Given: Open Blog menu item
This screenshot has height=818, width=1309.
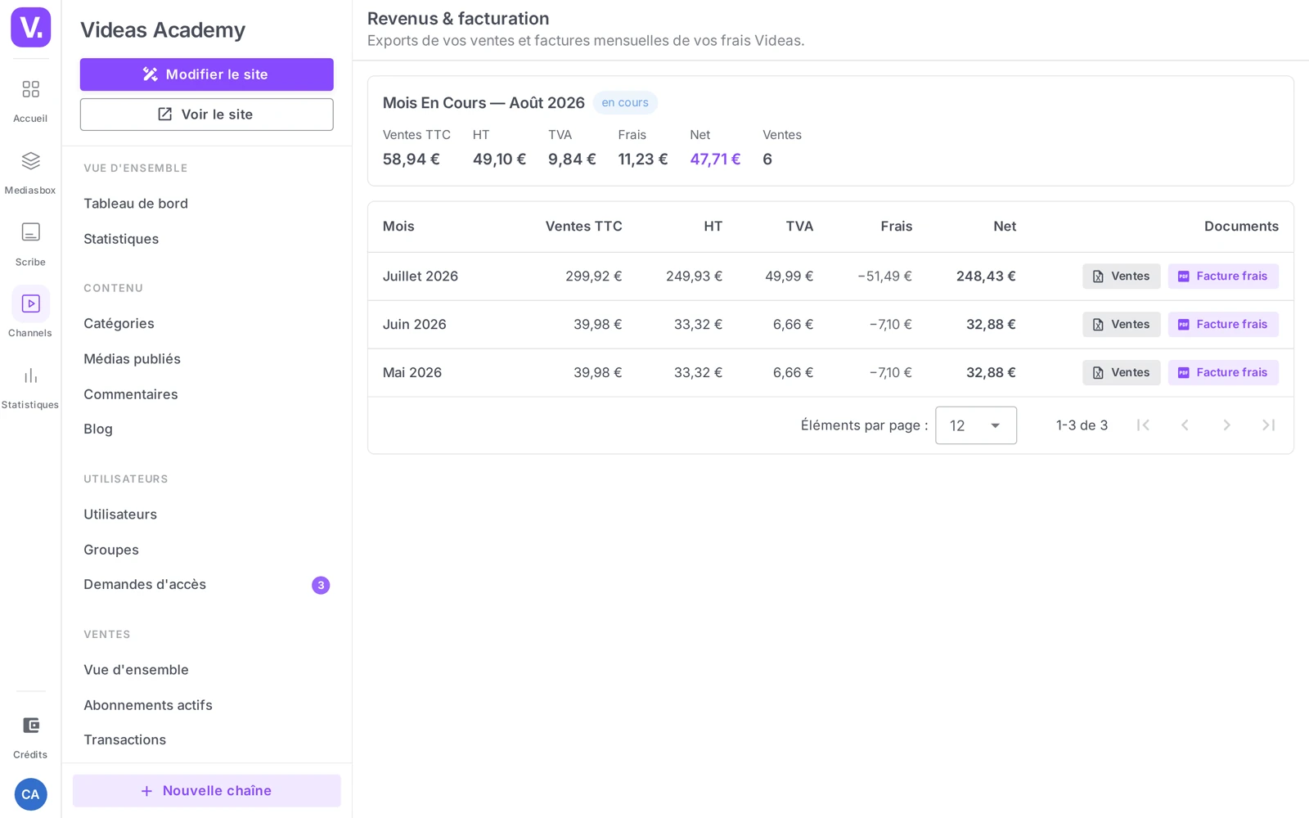Looking at the screenshot, I should (98, 429).
